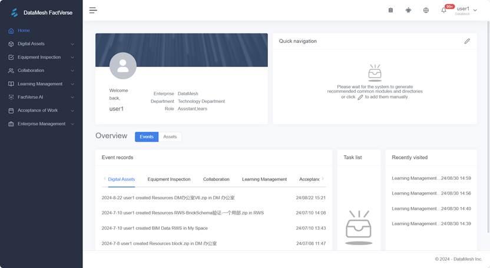Click the Quick navigation edit pencil icon

click(467, 41)
